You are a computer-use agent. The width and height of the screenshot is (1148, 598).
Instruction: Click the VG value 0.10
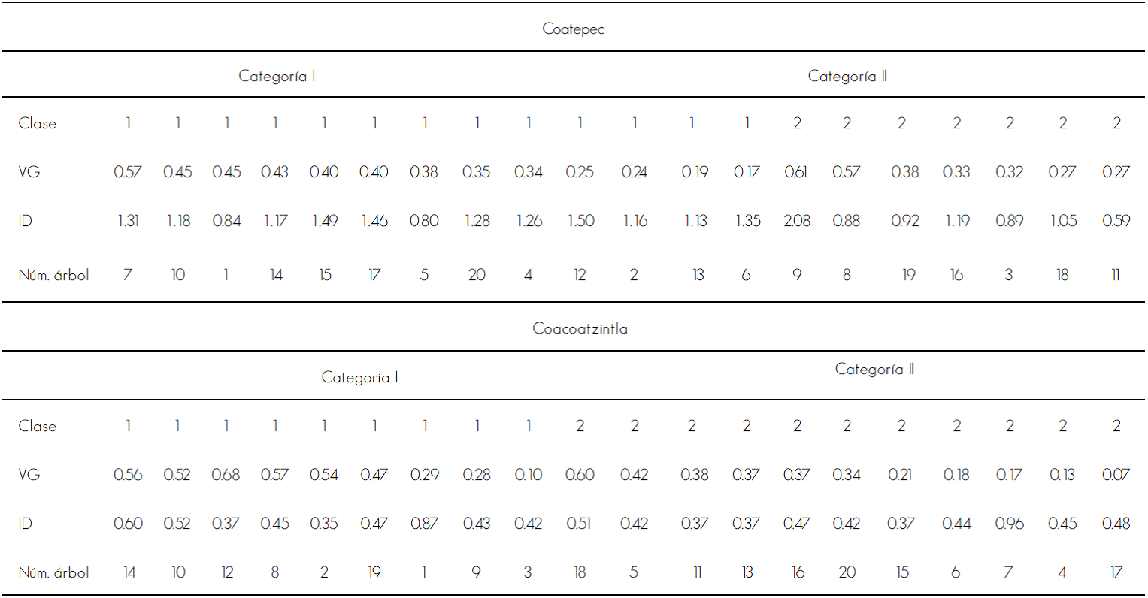tap(528, 475)
